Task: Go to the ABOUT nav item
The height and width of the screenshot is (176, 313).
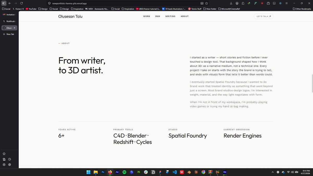Action: pyautogui.click(x=185, y=16)
